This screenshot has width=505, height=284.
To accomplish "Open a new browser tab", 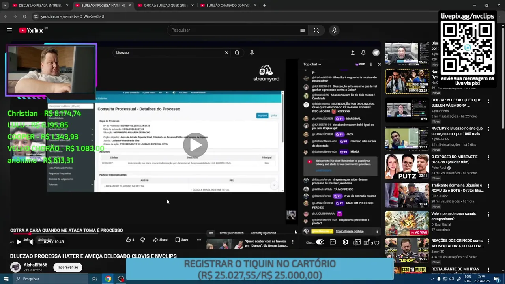I will pos(264,6).
